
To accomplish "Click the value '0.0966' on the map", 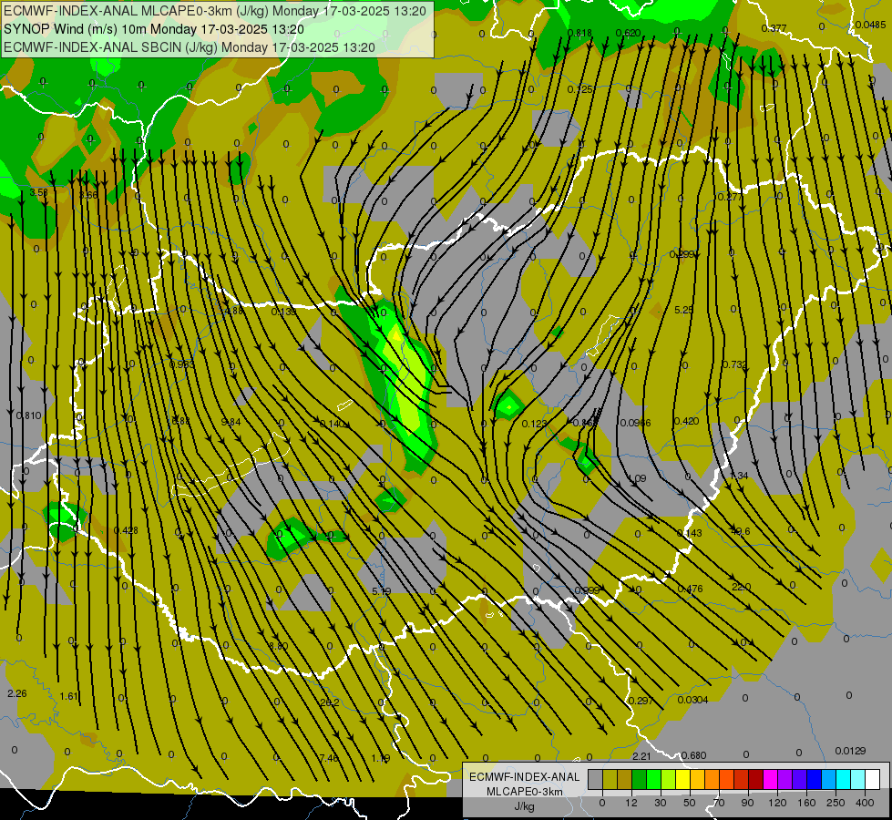I will [635, 423].
